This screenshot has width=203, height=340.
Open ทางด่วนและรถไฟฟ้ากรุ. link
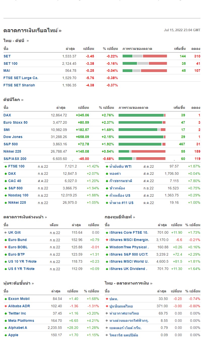coord(129,321)
